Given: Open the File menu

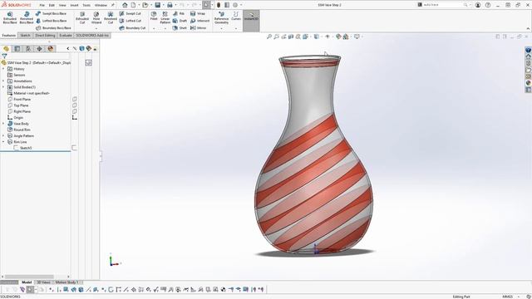Looking at the screenshot, I should click(42, 5).
